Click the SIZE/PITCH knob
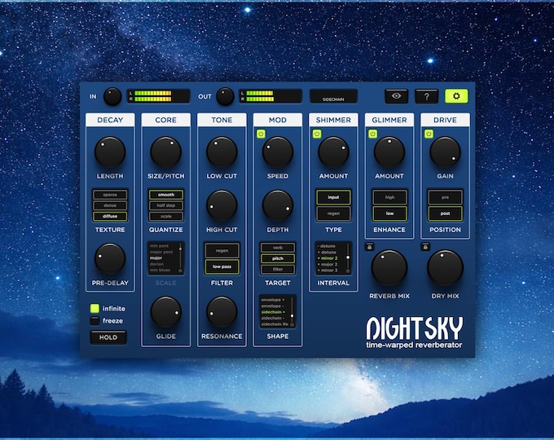Screen dimensions: 554x440 tap(165, 152)
